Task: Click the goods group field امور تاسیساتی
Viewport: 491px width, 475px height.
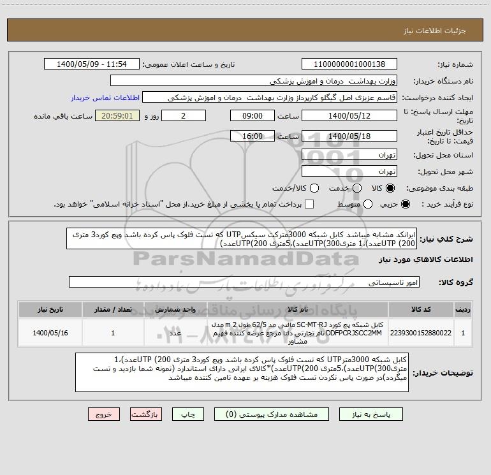Action: click(x=244, y=282)
